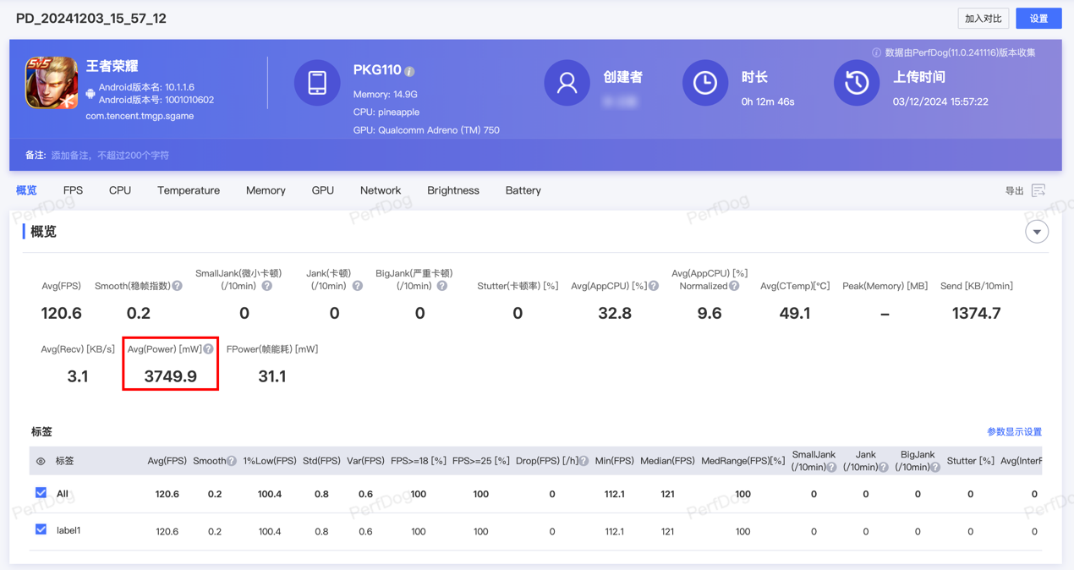Viewport: 1074px width, 570px height.
Task: Switch to the FPS tab
Action: (x=73, y=190)
